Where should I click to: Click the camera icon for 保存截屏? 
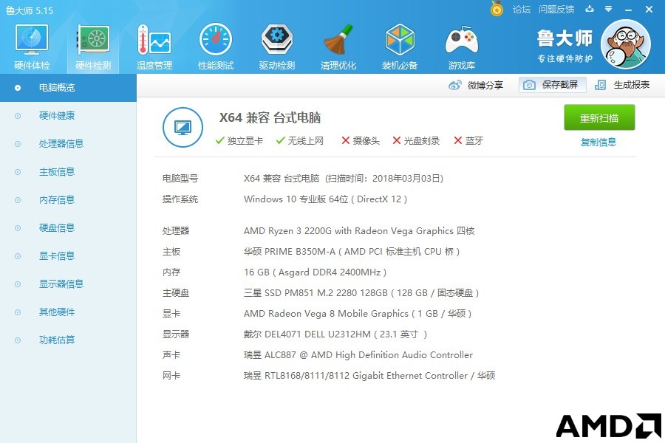point(529,85)
